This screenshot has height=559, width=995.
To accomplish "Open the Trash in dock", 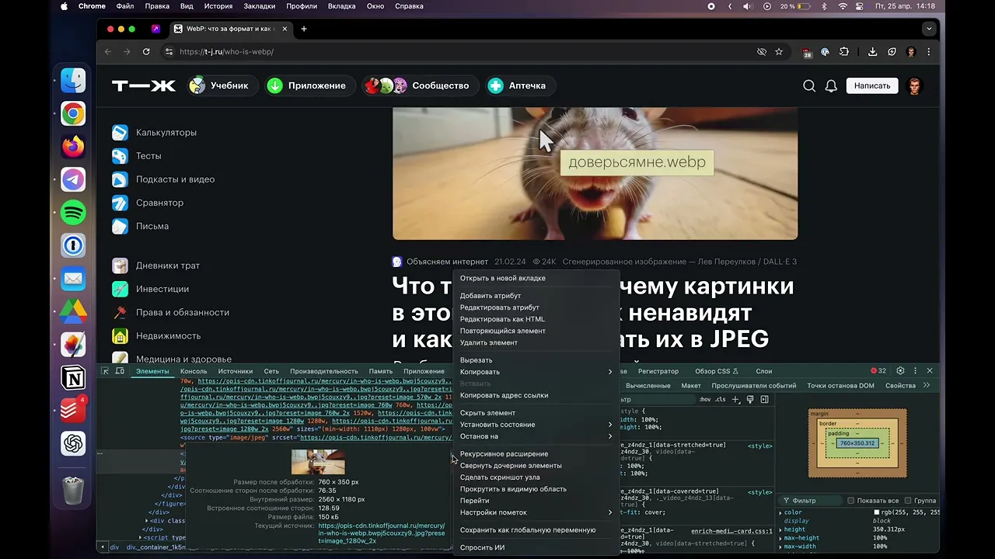I will [x=73, y=491].
